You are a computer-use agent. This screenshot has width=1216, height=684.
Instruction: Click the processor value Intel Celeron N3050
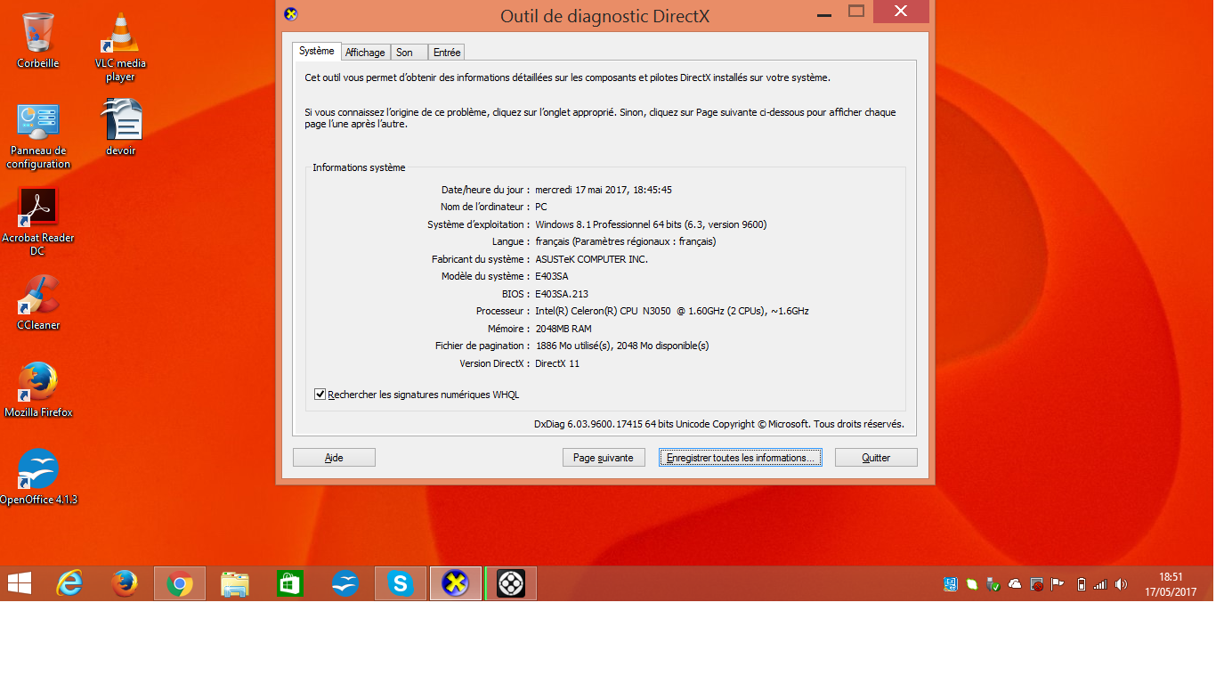click(671, 311)
